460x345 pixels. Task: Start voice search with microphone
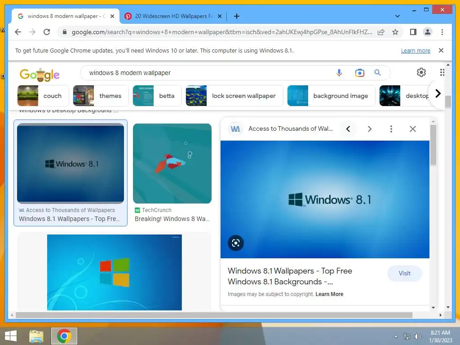[339, 72]
